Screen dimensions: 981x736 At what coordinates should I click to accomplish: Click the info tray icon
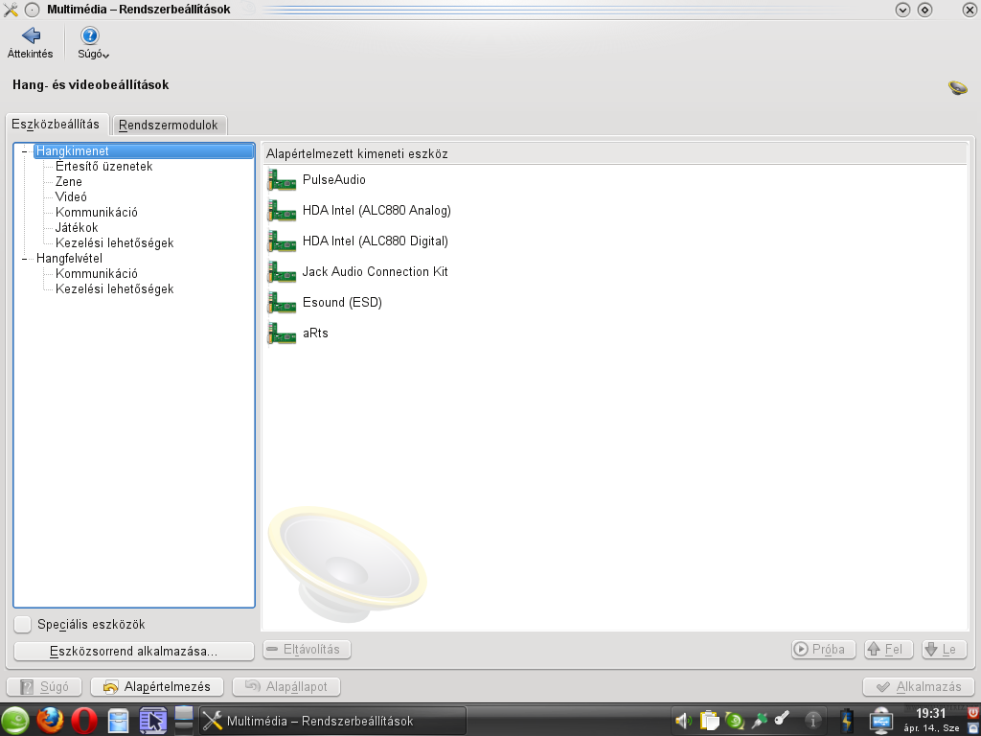click(812, 721)
